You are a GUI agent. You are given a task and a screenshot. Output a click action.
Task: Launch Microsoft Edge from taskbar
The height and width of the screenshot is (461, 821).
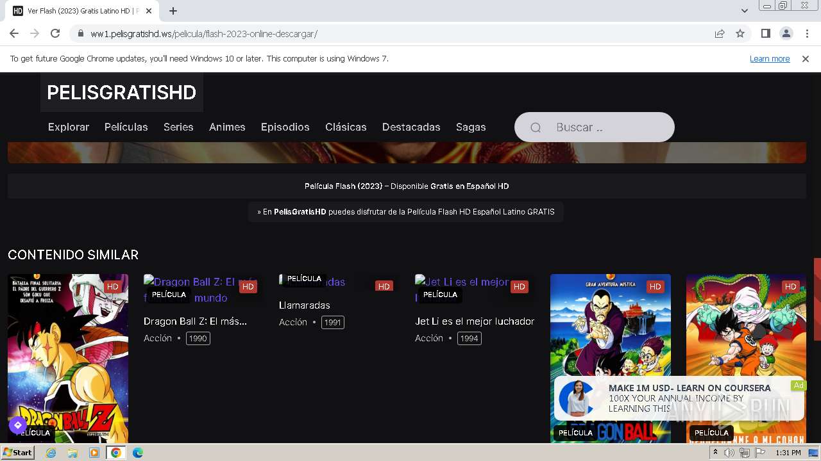tap(137, 453)
